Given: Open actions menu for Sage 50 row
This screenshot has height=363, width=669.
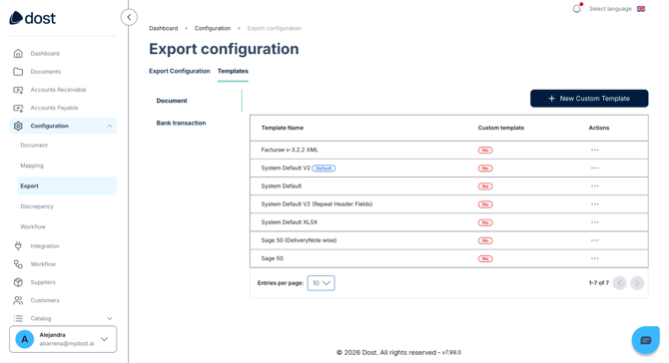Looking at the screenshot, I should (x=595, y=258).
